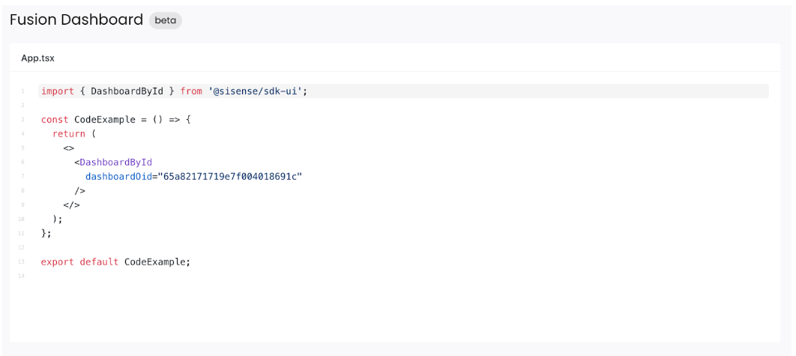
Task: Click the Fusion Dashboard heading
Action: (x=76, y=20)
